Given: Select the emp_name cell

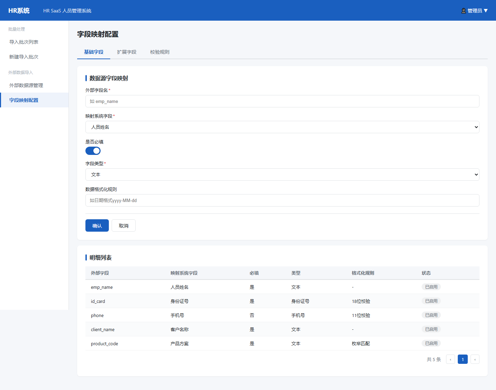Looking at the screenshot, I should [x=102, y=287].
